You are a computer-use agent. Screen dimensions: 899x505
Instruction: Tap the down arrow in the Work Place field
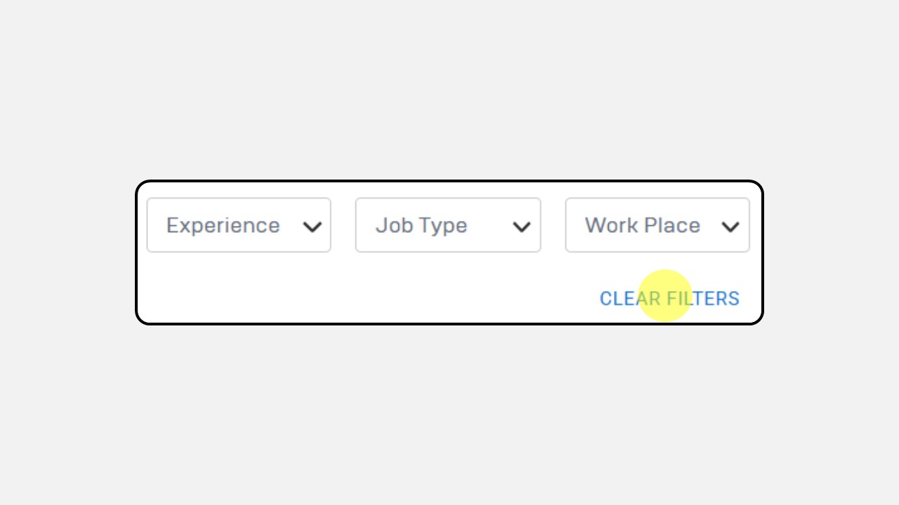click(x=730, y=227)
